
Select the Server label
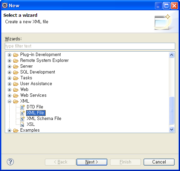pos(26,66)
